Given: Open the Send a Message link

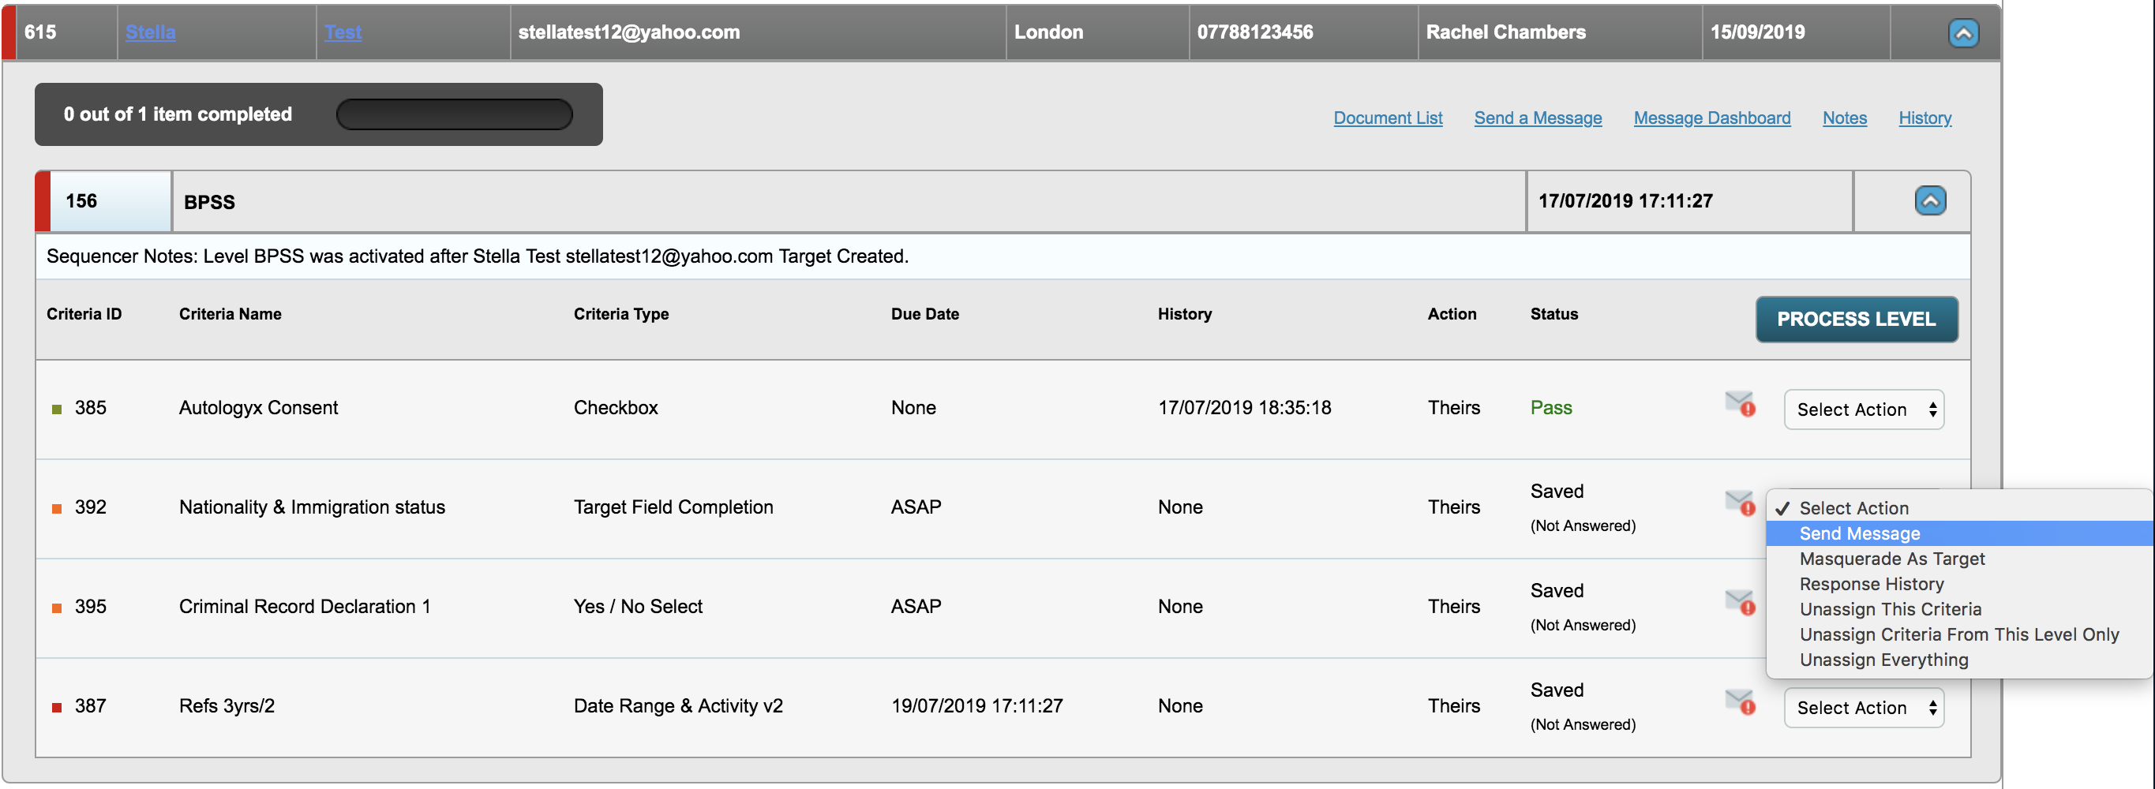Looking at the screenshot, I should (x=1537, y=118).
